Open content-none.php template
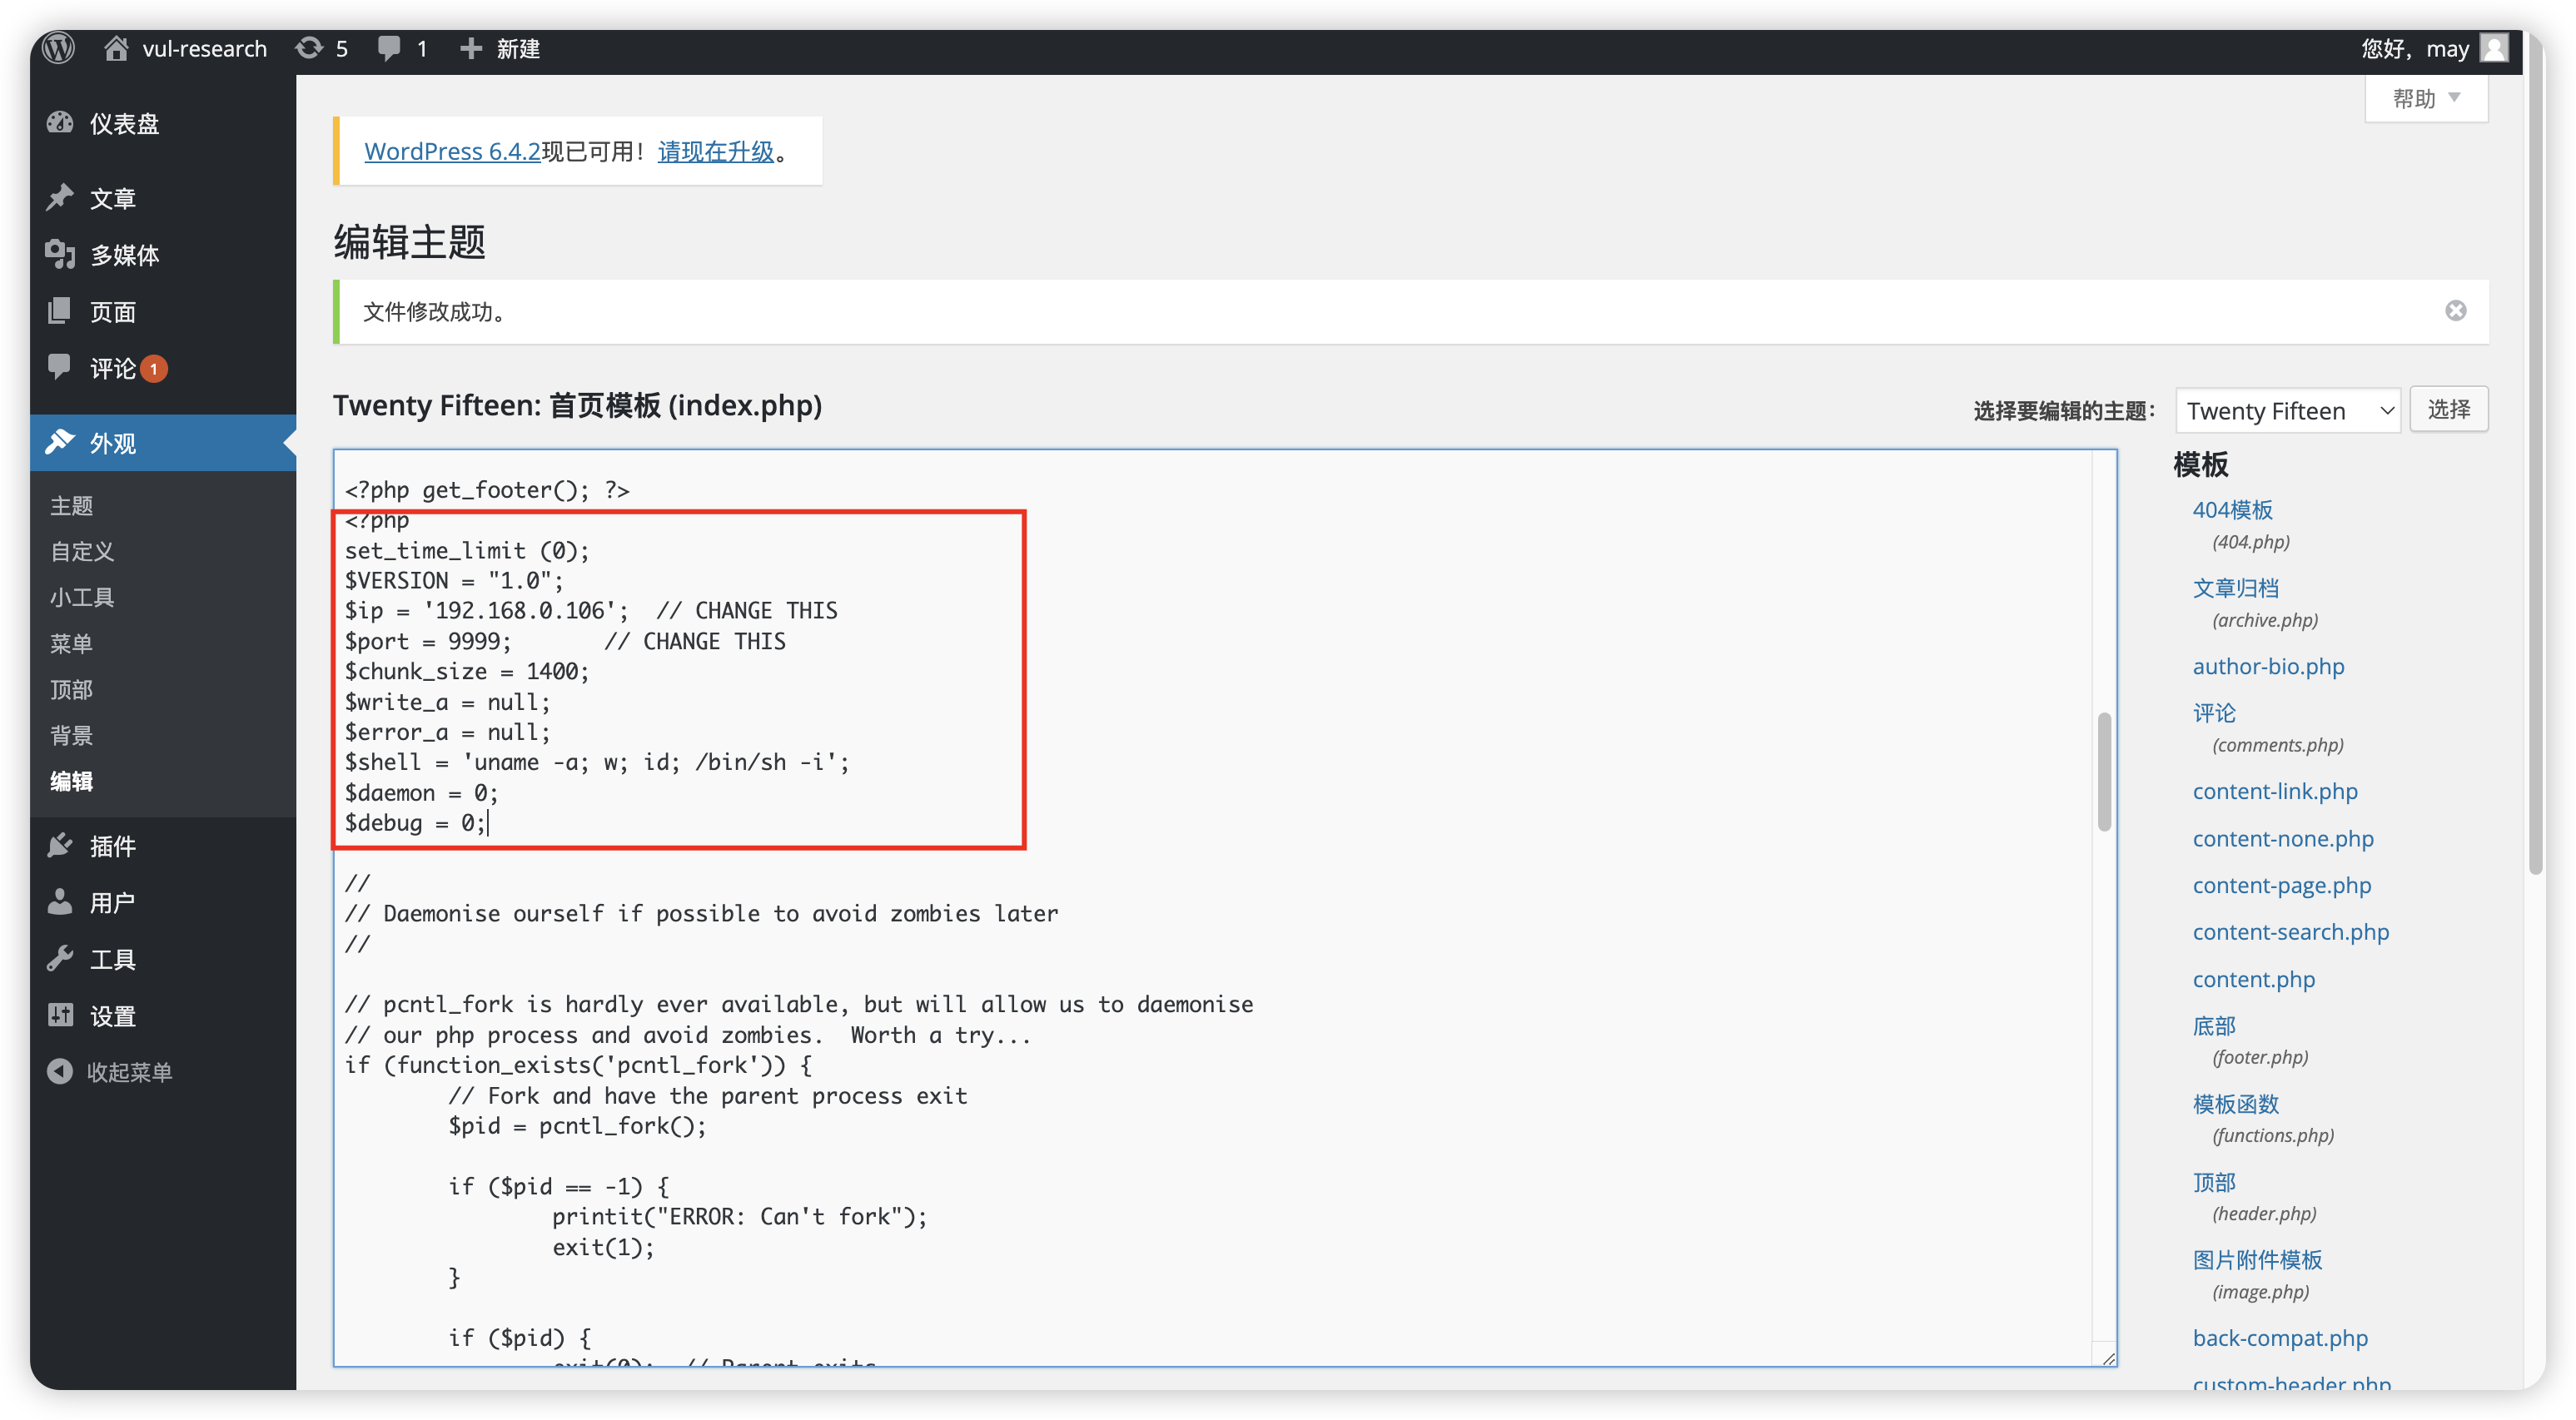 click(x=2283, y=838)
